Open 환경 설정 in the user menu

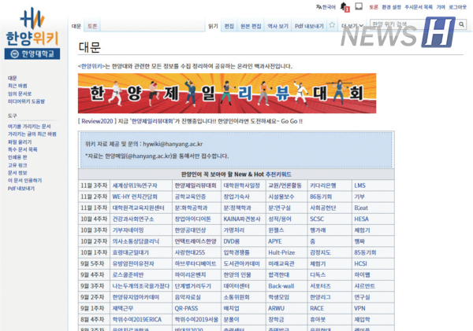point(391,7)
